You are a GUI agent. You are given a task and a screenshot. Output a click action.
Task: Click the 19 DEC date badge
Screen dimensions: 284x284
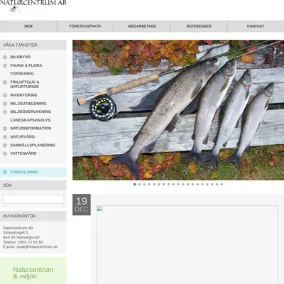[x=82, y=204]
